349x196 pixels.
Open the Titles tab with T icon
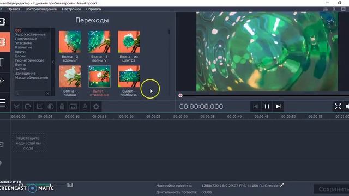[x=2, y=62]
